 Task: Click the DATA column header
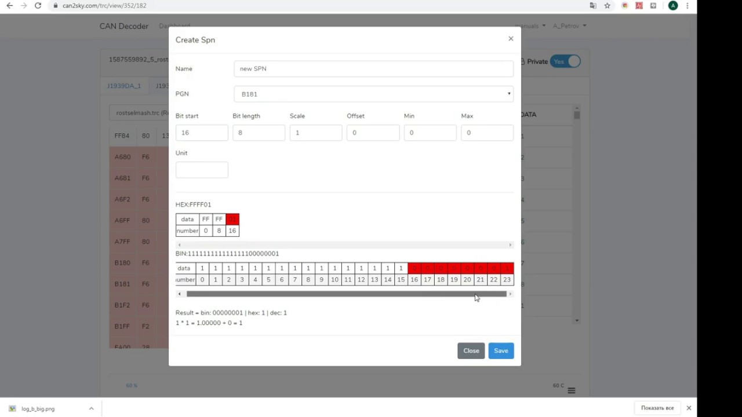[529, 115]
